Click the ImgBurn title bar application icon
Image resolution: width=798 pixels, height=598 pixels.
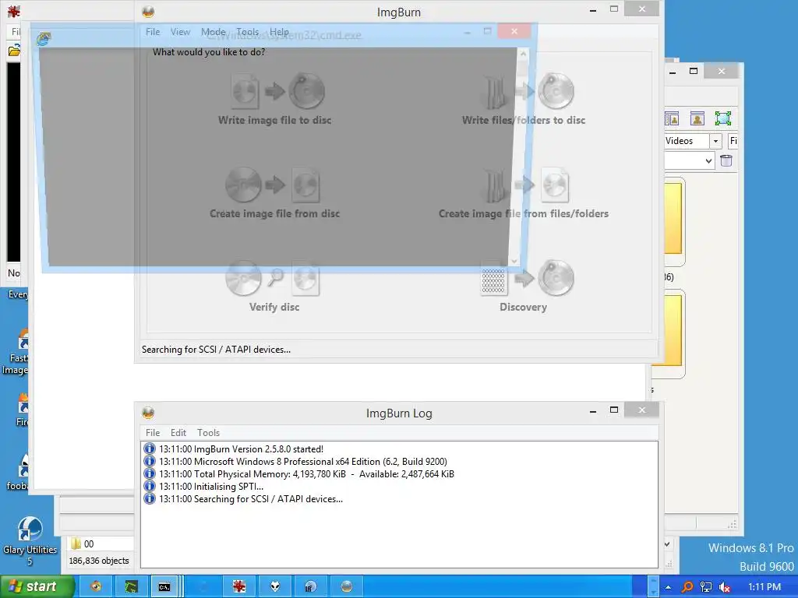(x=148, y=12)
